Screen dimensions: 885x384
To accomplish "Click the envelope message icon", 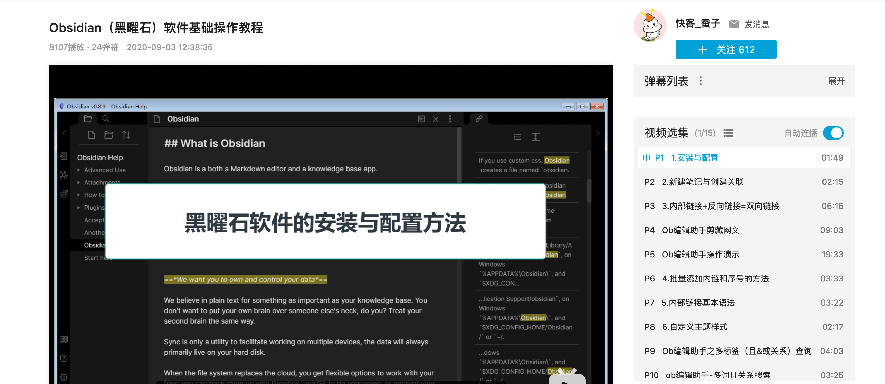I will [x=734, y=24].
